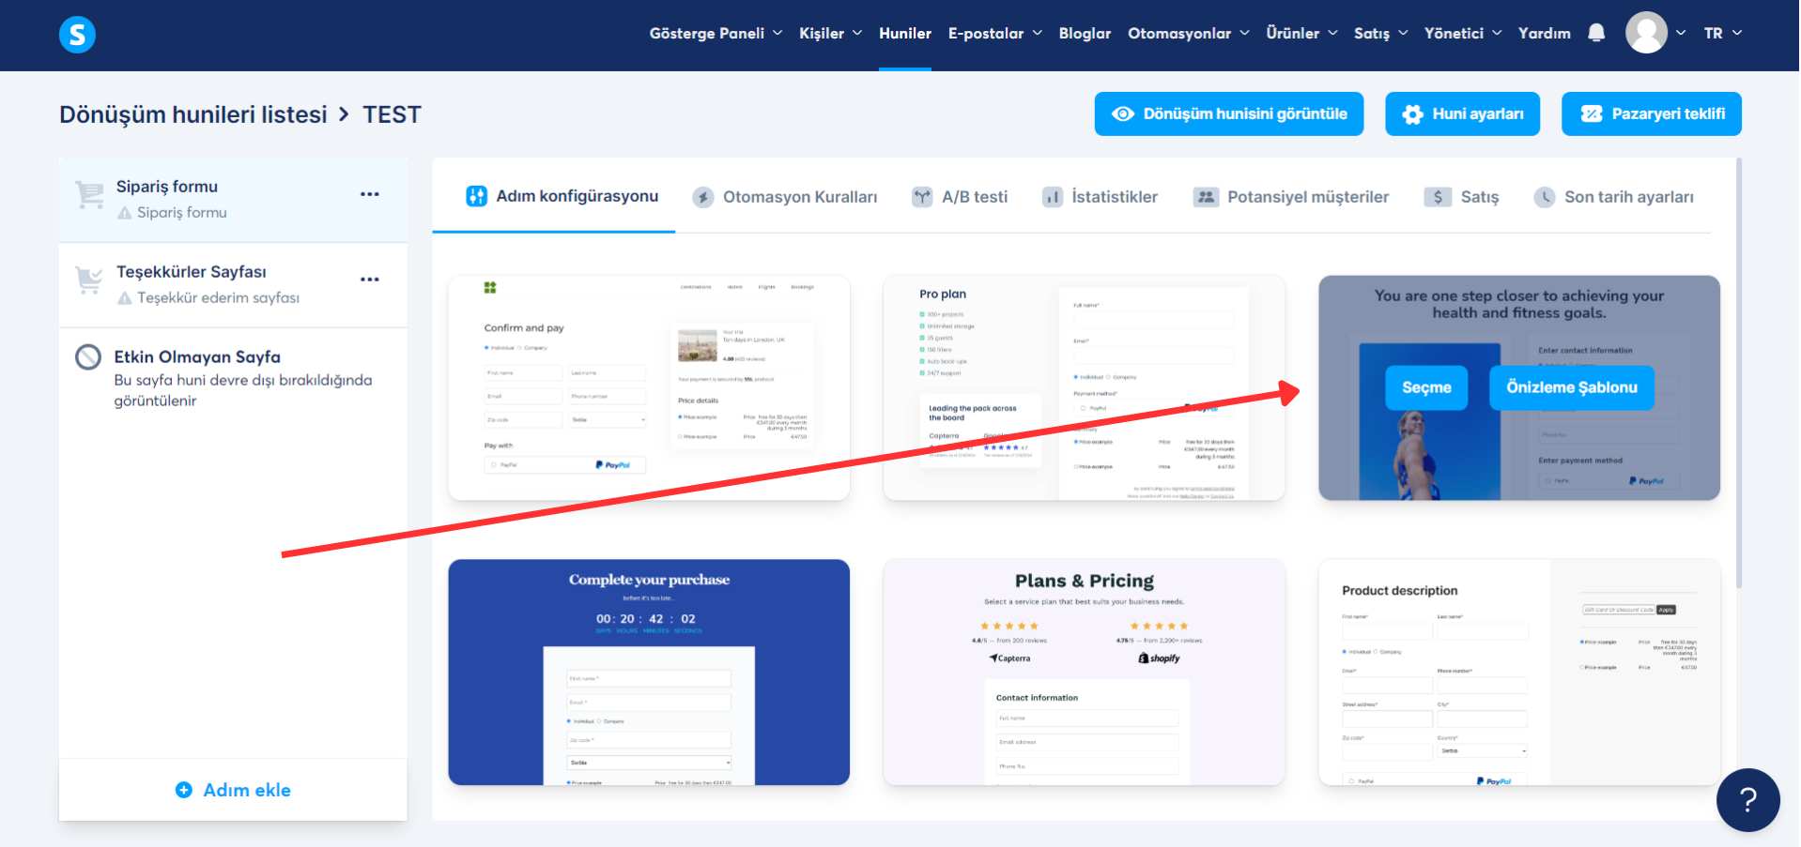This screenshot has height=847, width=1801.
Task: Click the Son tarih ayarları clock icon
Action: click(x=1545, y=197)
